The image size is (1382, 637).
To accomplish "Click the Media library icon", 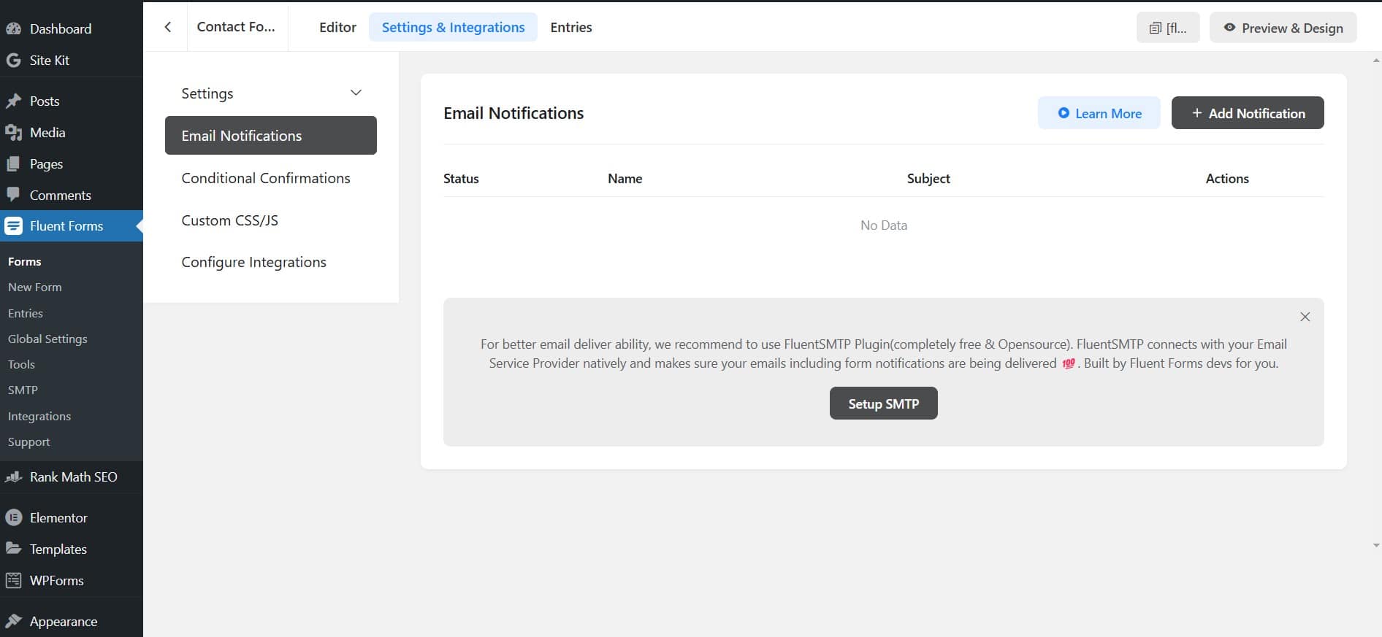I will (x=13, y=133).
